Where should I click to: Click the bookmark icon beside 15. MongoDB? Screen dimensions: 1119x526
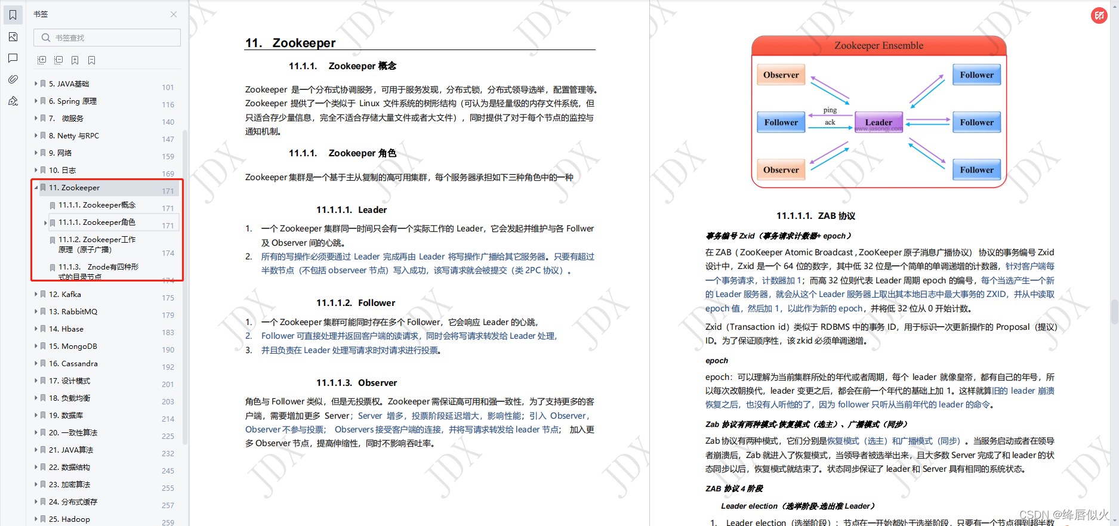[43, 346]
